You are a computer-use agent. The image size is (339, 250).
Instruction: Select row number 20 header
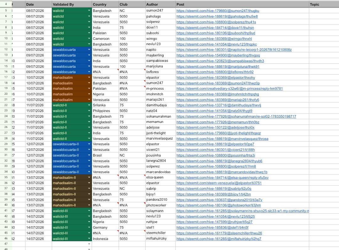pos(6,94)
